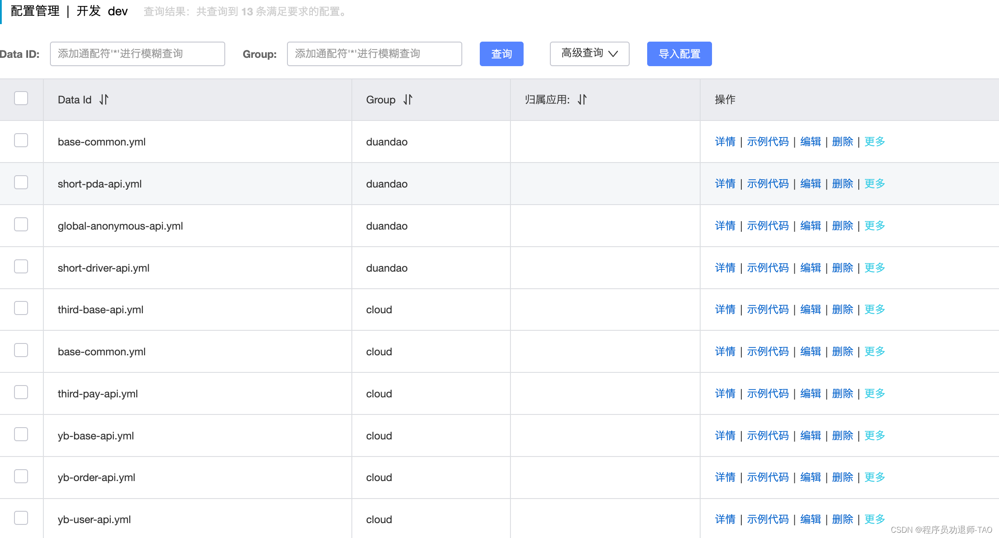This screenshot has height=538, width=999.
Task: Click the 导入配置 import button
Action: tap(679, 54)
